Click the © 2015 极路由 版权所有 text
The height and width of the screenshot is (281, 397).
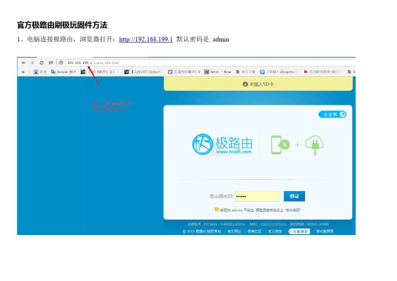point(202,231)
